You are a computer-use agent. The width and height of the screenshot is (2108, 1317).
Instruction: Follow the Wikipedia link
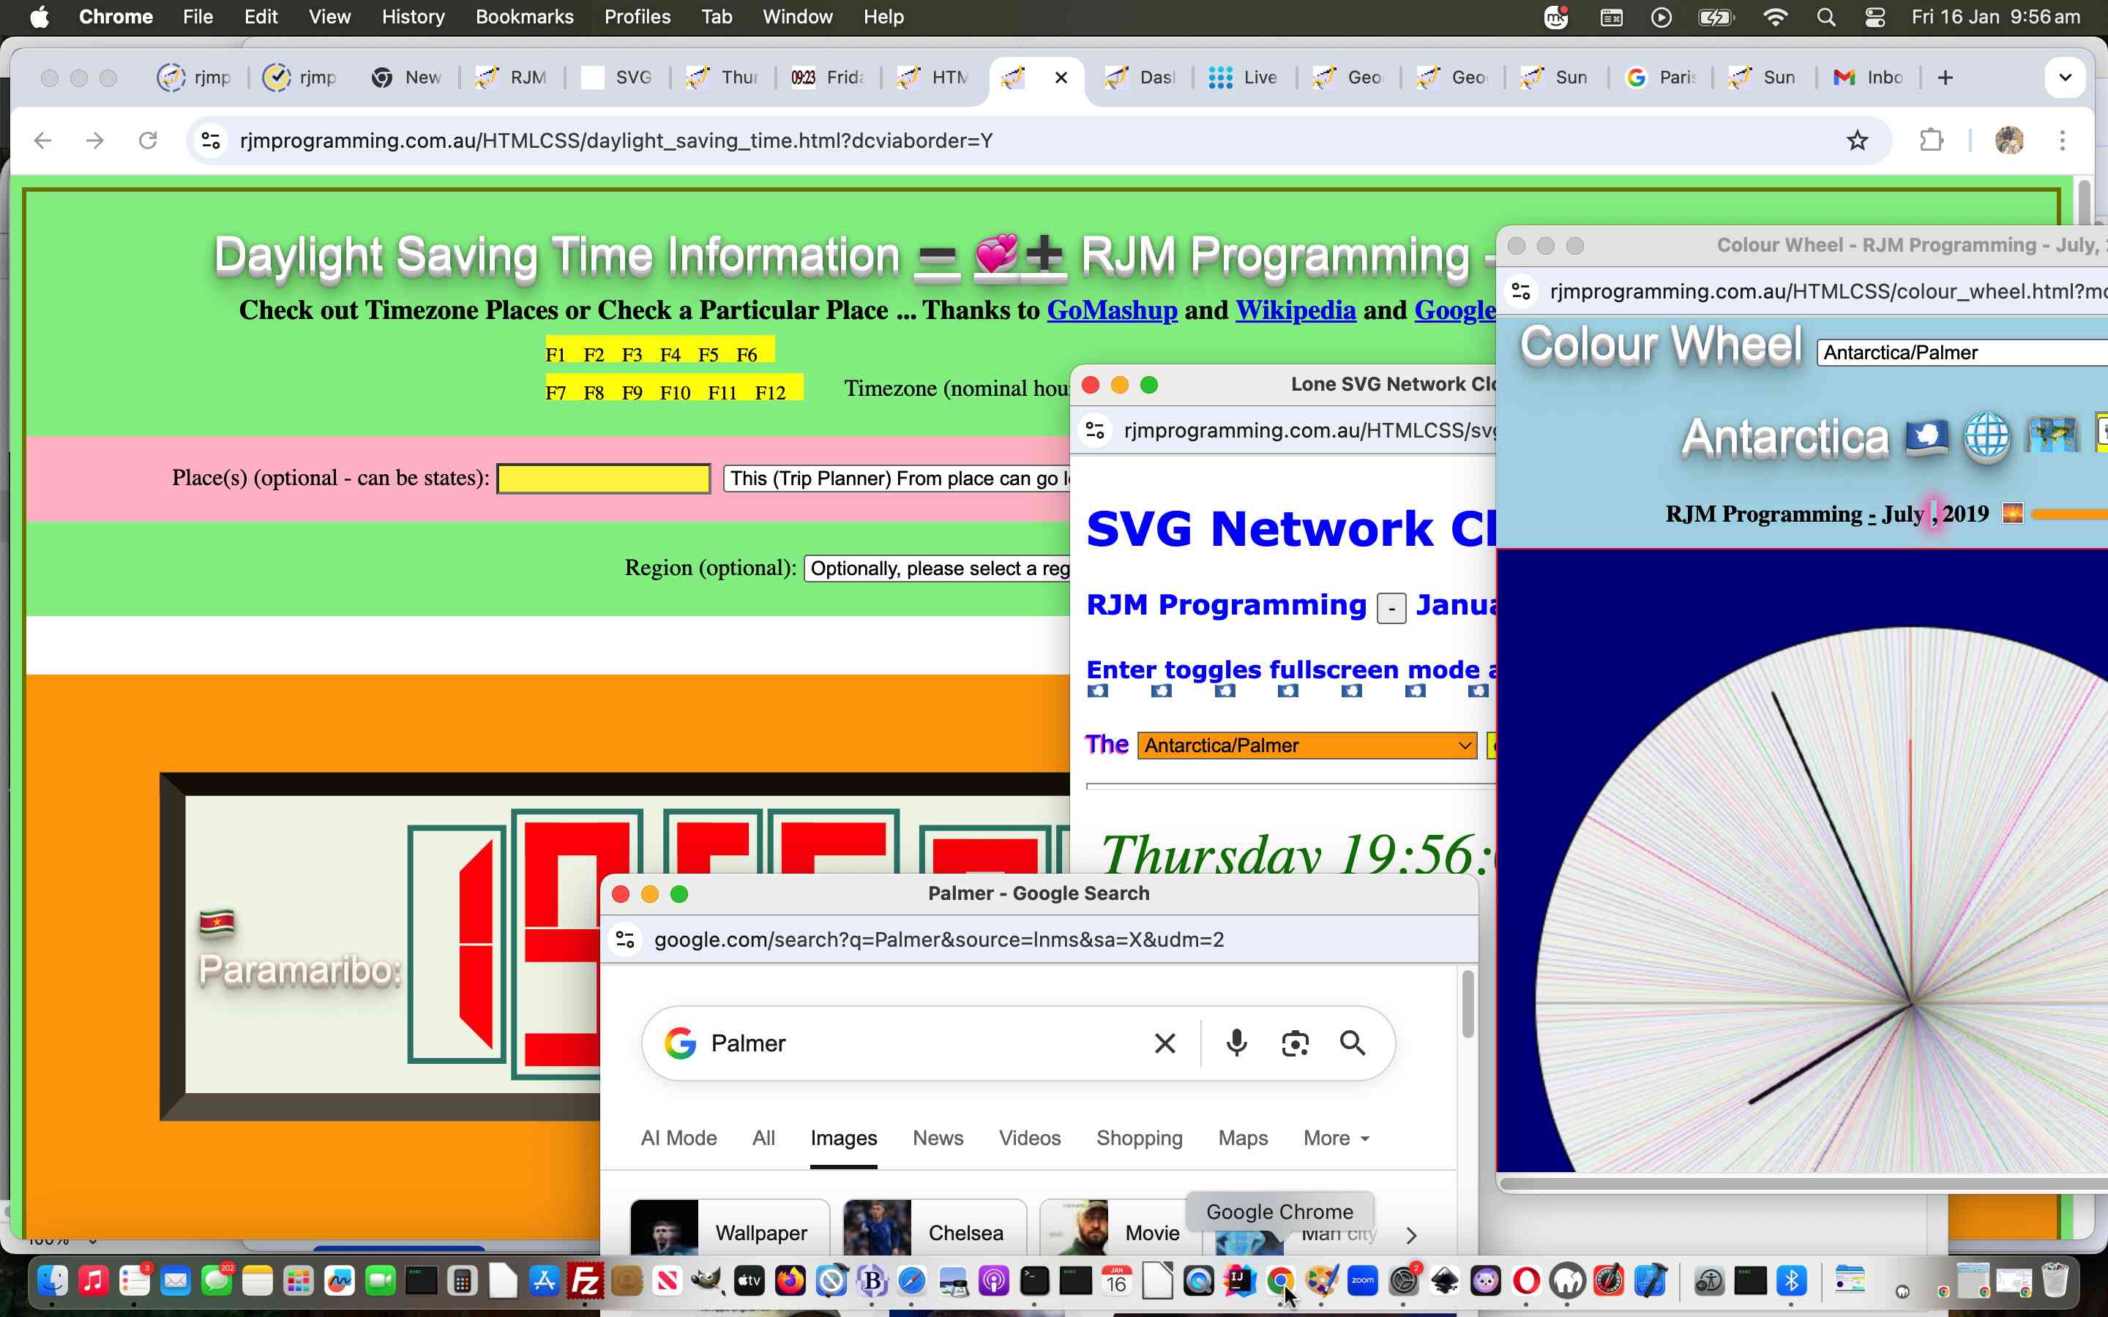(1294, 310)
